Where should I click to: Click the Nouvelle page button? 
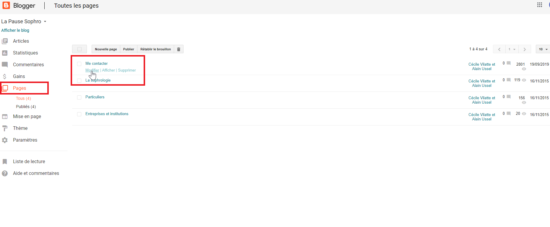[106, 49]
